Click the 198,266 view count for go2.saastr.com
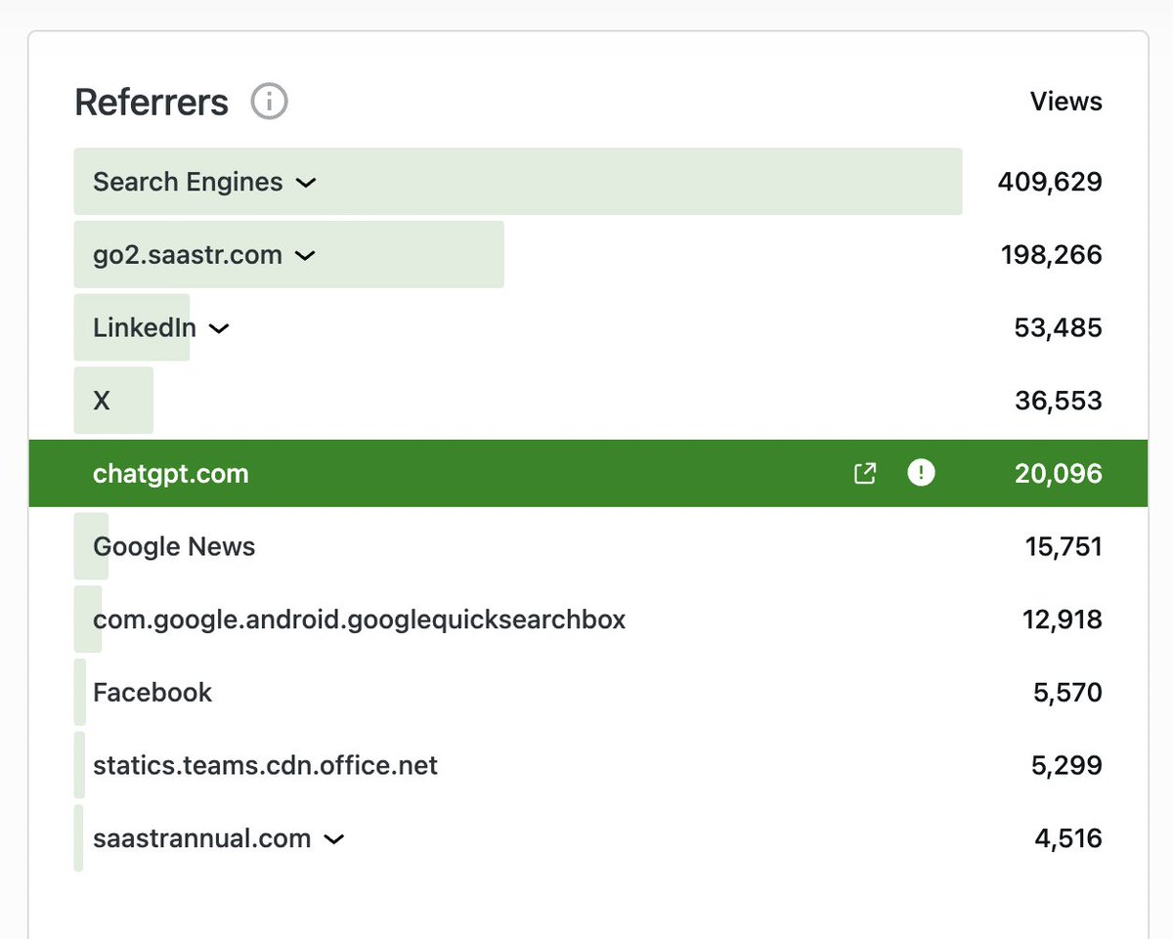This screenshot has height=939, width=1173. (x=1051, y=255)
